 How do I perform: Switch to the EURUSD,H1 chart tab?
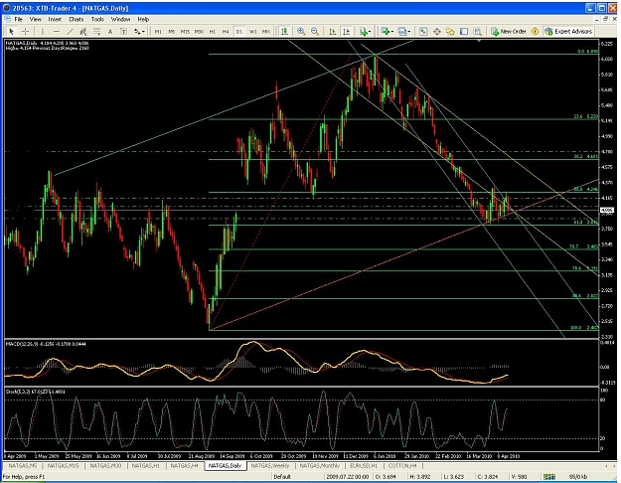tap(364, 466)
